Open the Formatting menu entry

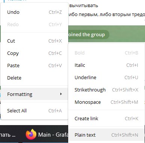[34, 94]
